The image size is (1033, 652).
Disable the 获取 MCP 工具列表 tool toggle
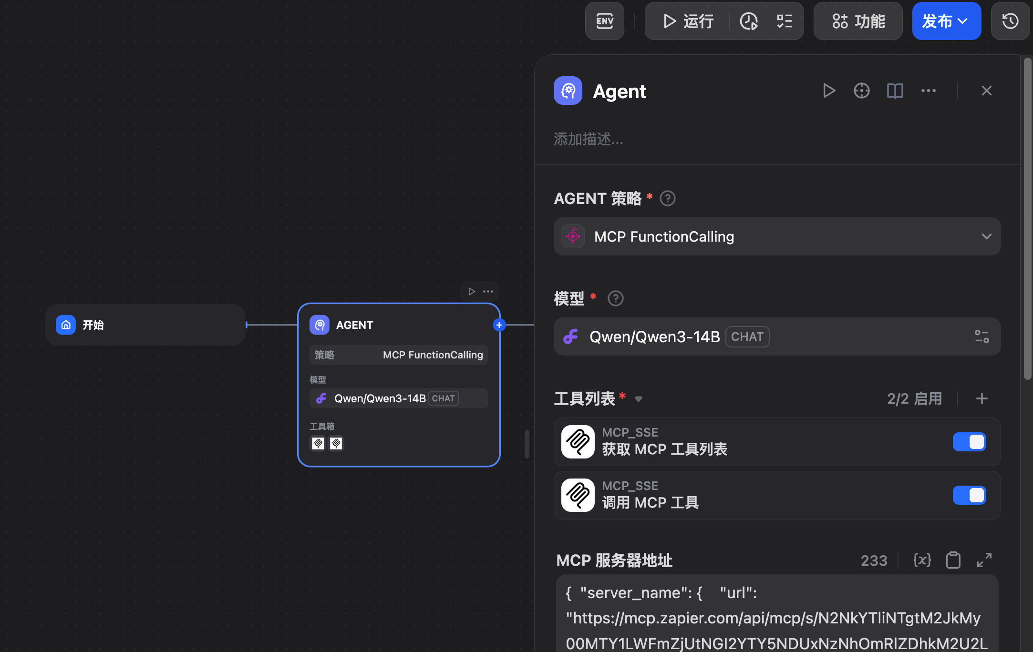click(969, 442)
